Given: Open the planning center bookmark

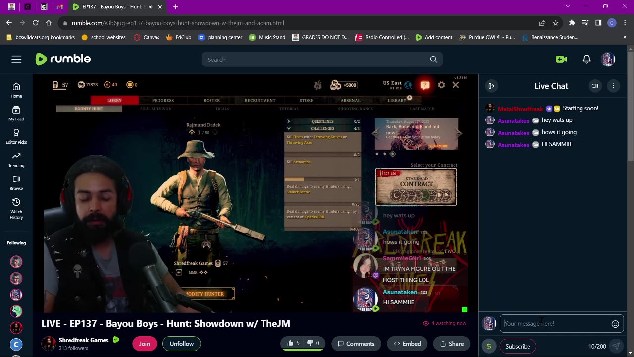Looking at the screenshot, I should click(x=220, y=37).
